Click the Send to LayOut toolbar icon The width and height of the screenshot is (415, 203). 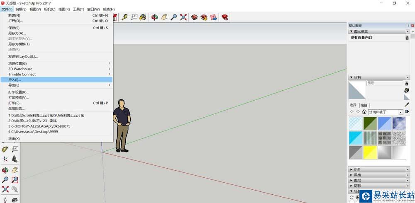pyautogui.click(x=213, y=17)
